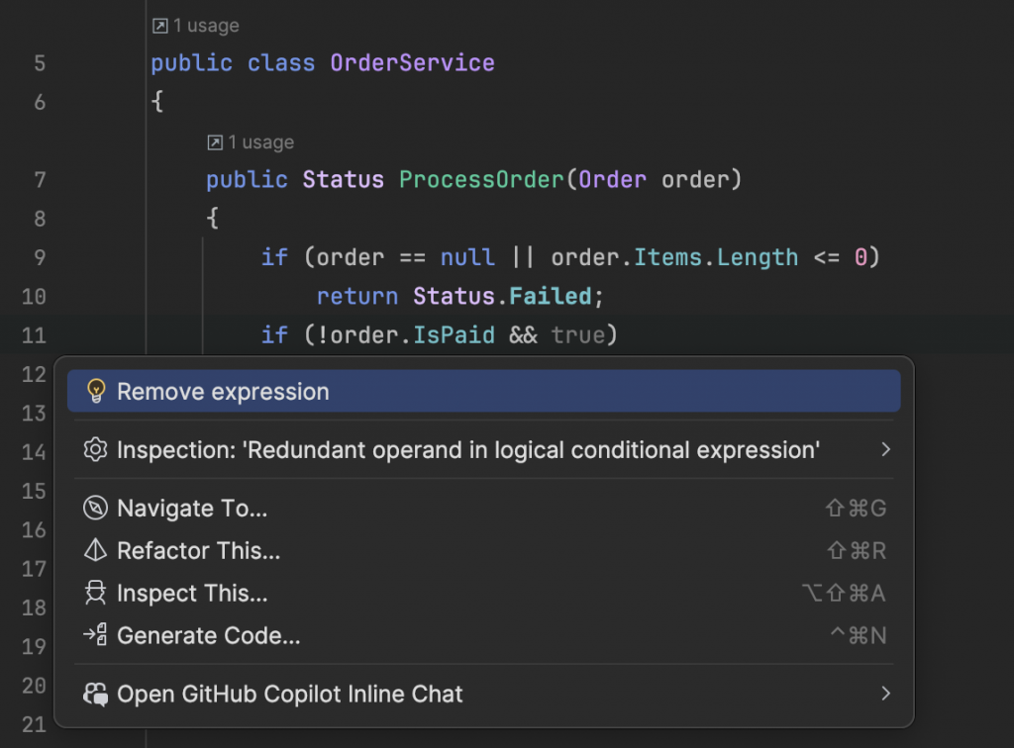The image size is (1014, 748).
Task: Click the usage icon above ProcessOrder method
Action: pyautogui.click(x=215, y=142)
